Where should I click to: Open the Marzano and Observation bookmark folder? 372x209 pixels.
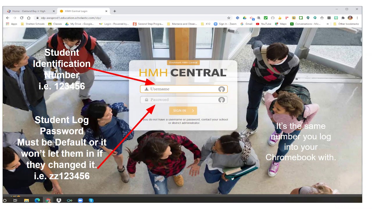coord(182,24)
